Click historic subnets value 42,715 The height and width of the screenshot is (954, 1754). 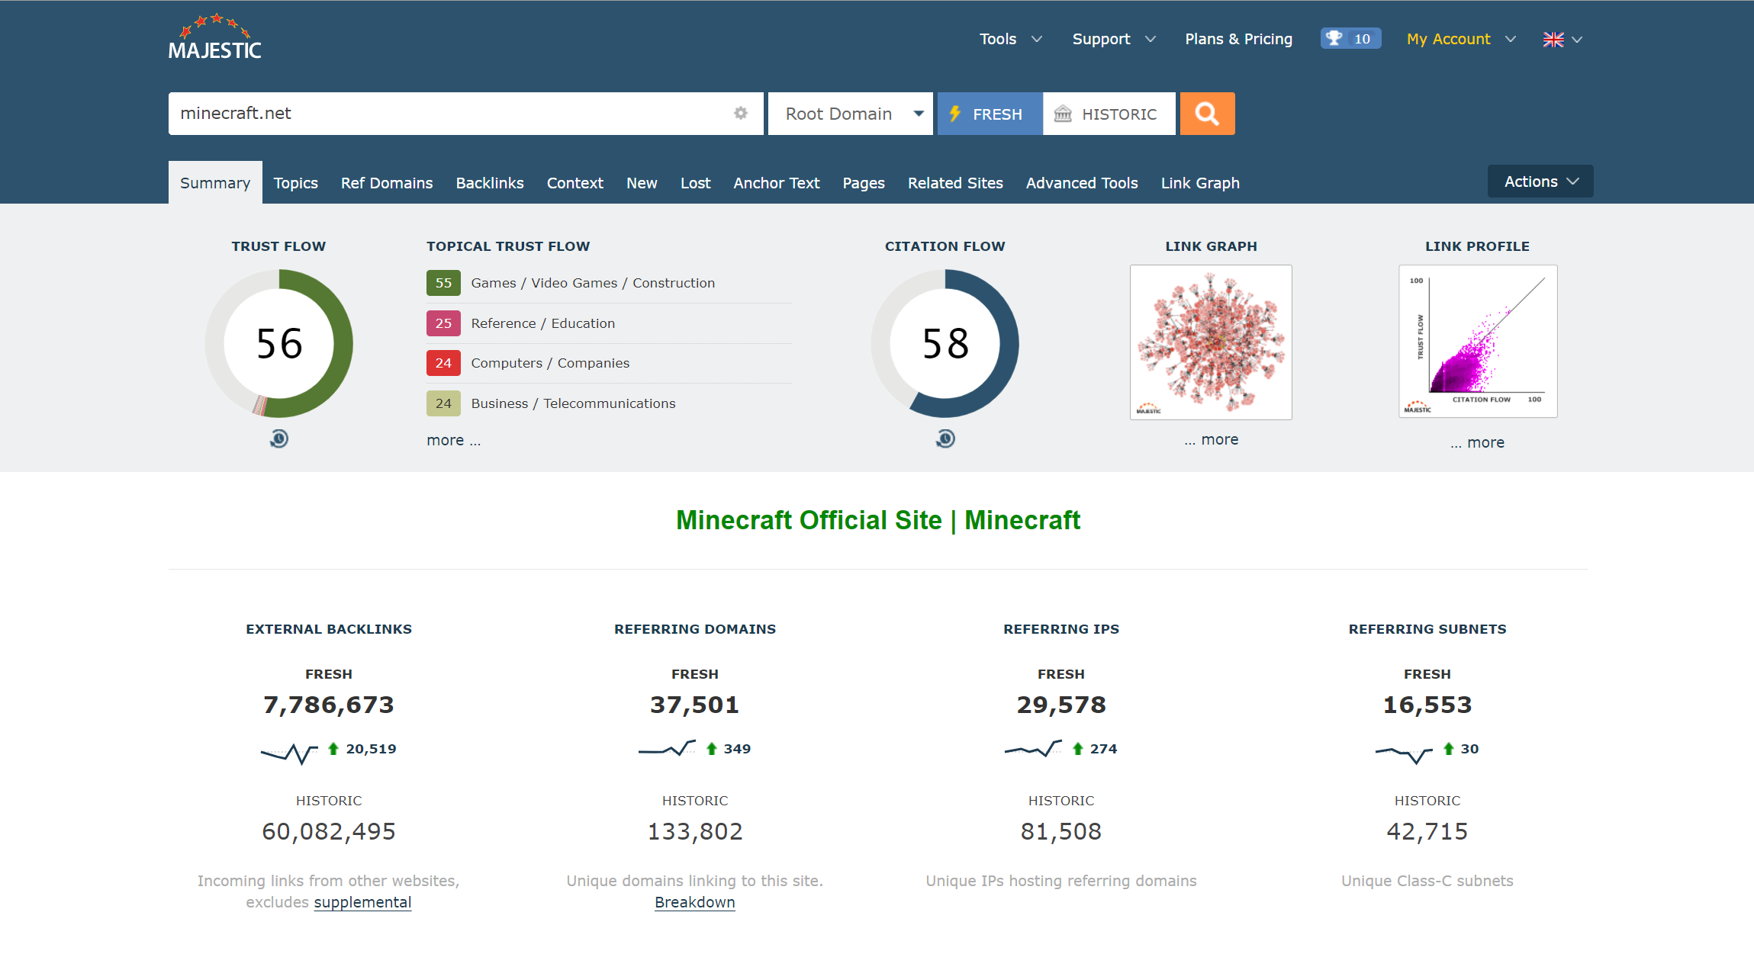point(1427,831)
